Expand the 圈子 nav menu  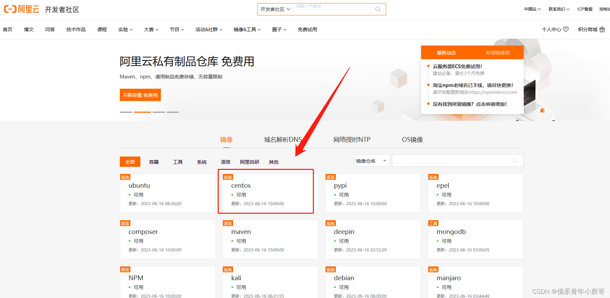279,29
